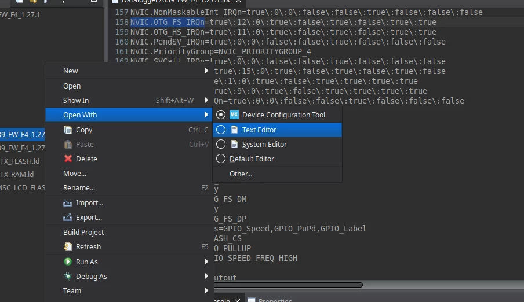524x302 pixels.
Task: Click the Refresh icon
Action: click(68, 246)
